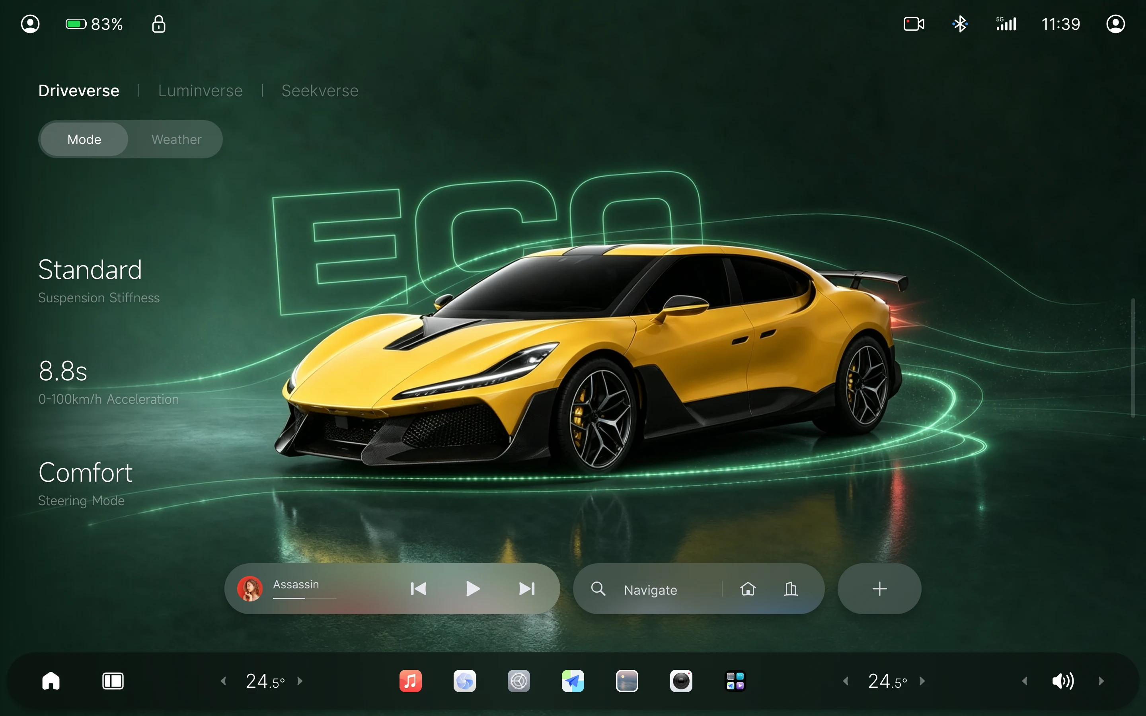Open left-side climate 24.5° setting
1146x716 pixels.
[265, 681]
